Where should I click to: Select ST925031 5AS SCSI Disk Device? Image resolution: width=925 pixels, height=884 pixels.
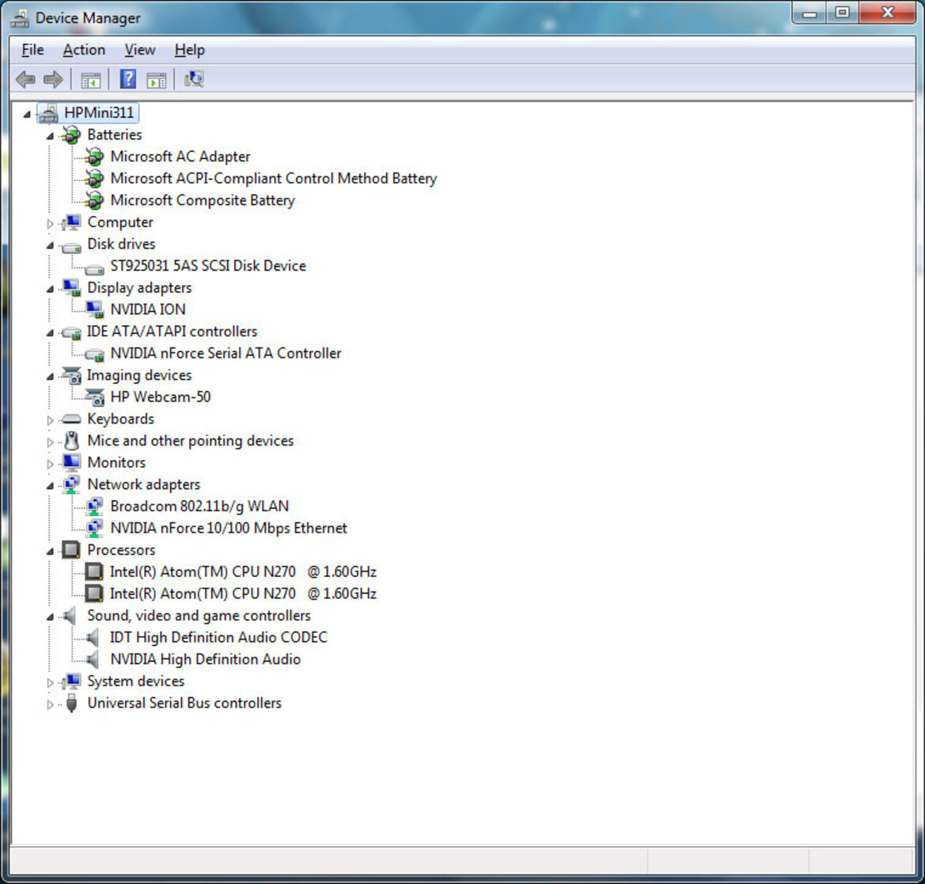point(208,266)
